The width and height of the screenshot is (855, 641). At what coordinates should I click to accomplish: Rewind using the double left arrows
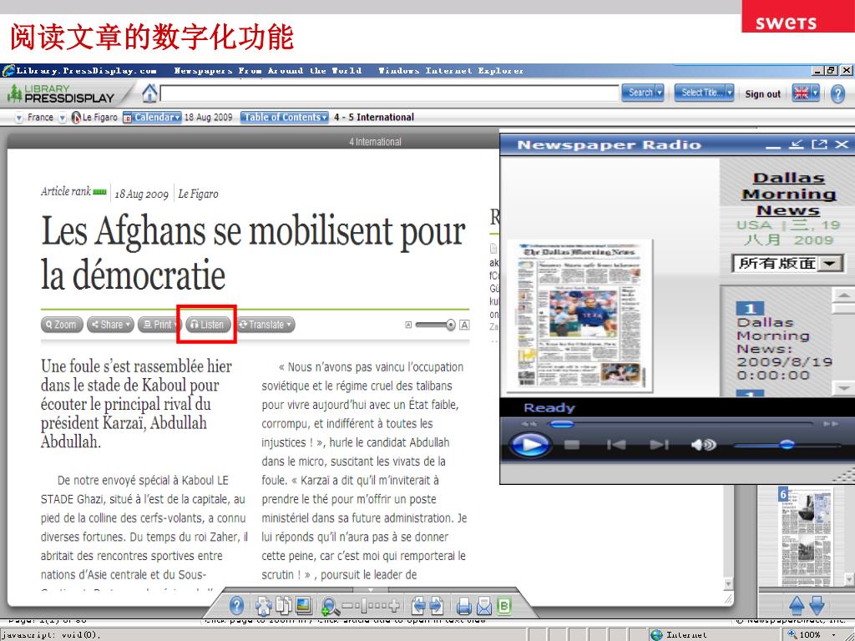pos(529,423)
